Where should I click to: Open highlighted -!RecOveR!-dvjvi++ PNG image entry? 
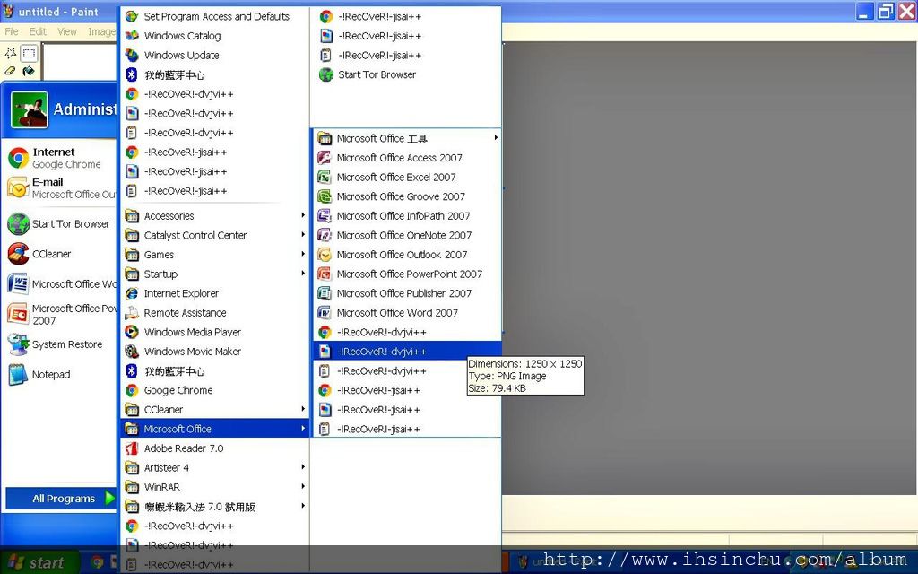coord(407,352)
